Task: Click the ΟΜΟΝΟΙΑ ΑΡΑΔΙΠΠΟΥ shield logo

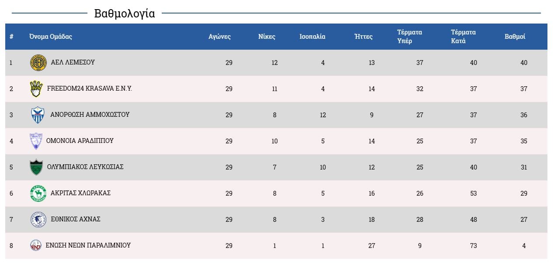Action: point(36,141)
